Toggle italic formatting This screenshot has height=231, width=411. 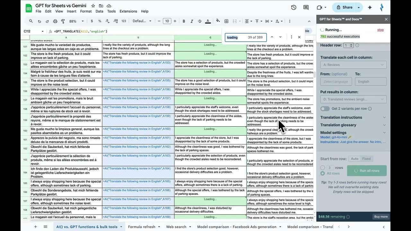point(192,21)
